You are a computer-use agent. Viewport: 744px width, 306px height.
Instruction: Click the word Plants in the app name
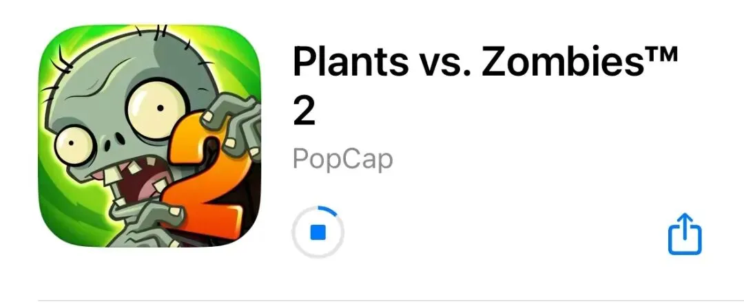pos(350,63)
